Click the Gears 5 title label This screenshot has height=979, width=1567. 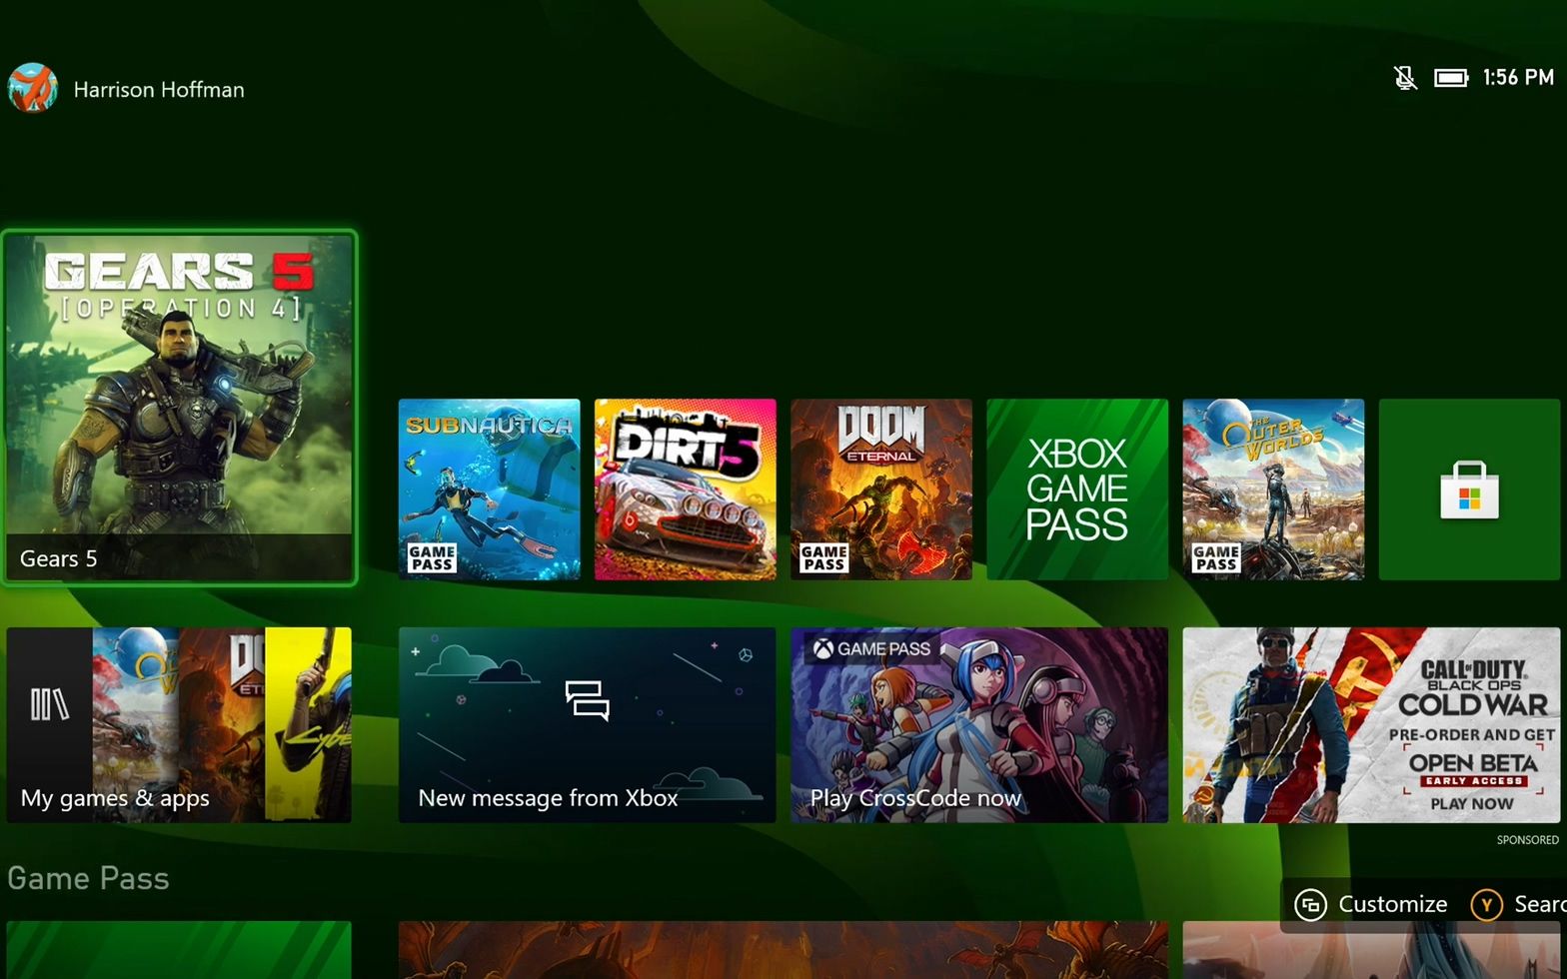[59, 558]
